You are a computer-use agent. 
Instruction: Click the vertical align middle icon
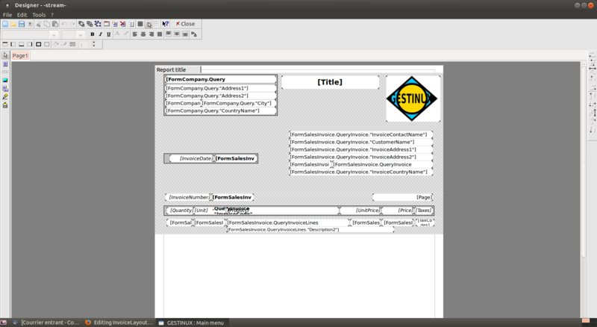click(x=177, y=34)
